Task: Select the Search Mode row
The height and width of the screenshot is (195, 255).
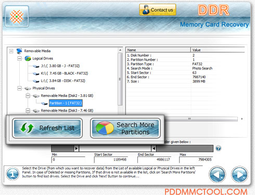Action: 185,68
